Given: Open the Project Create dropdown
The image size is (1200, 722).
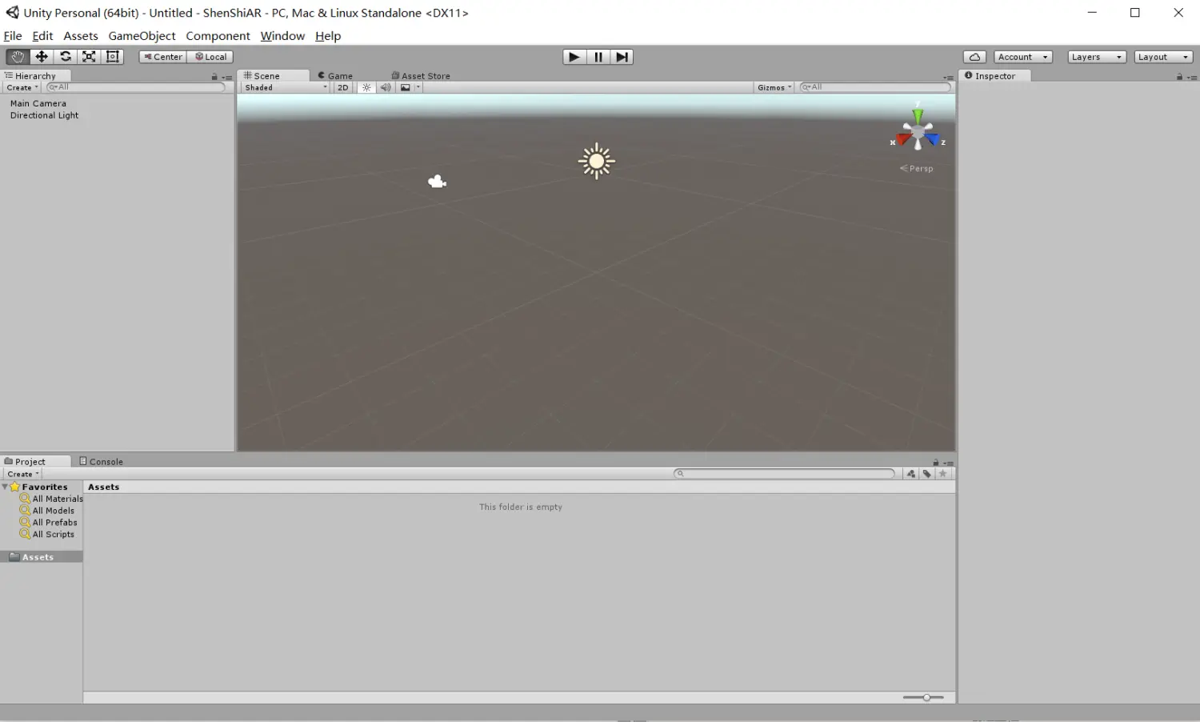Looking at the screenshot, I should (x=22, y=474).
